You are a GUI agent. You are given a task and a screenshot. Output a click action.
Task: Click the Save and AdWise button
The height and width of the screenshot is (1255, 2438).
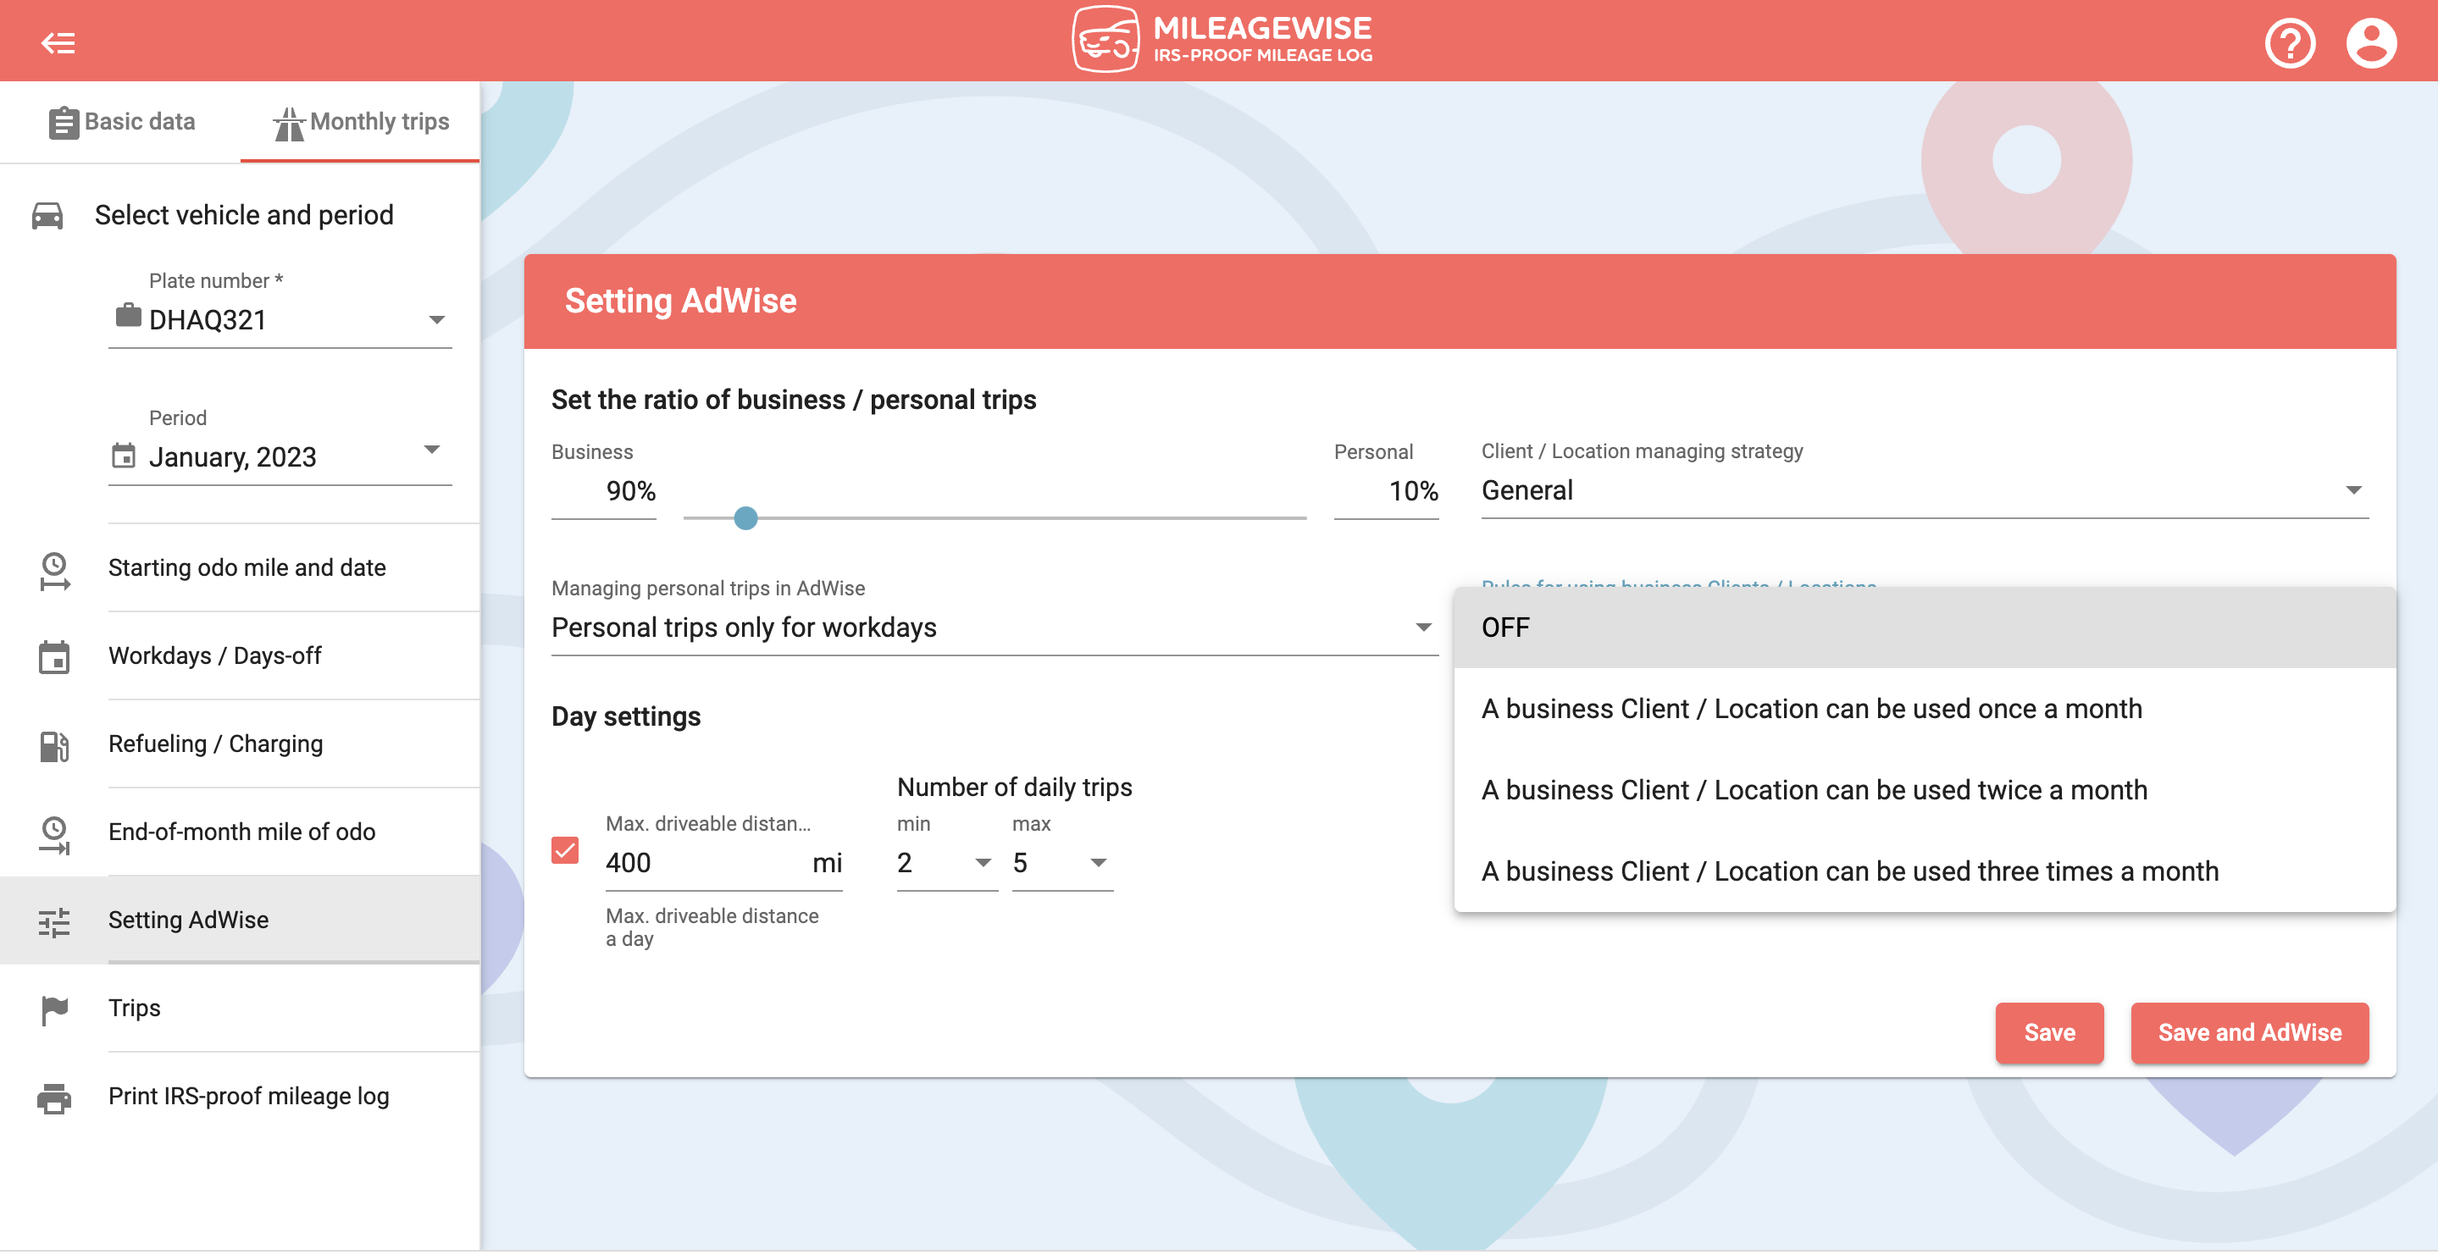(x=2250, y=1032)
